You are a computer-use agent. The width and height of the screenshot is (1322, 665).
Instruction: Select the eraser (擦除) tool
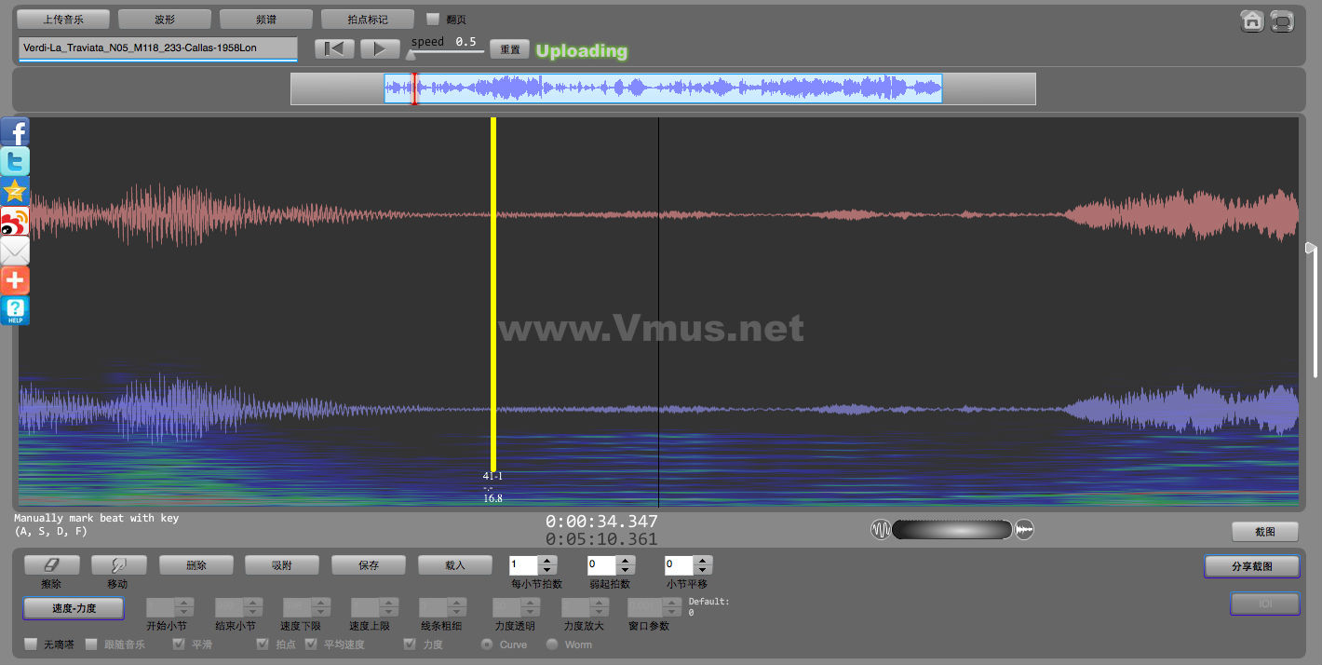[x=51, y=564]
